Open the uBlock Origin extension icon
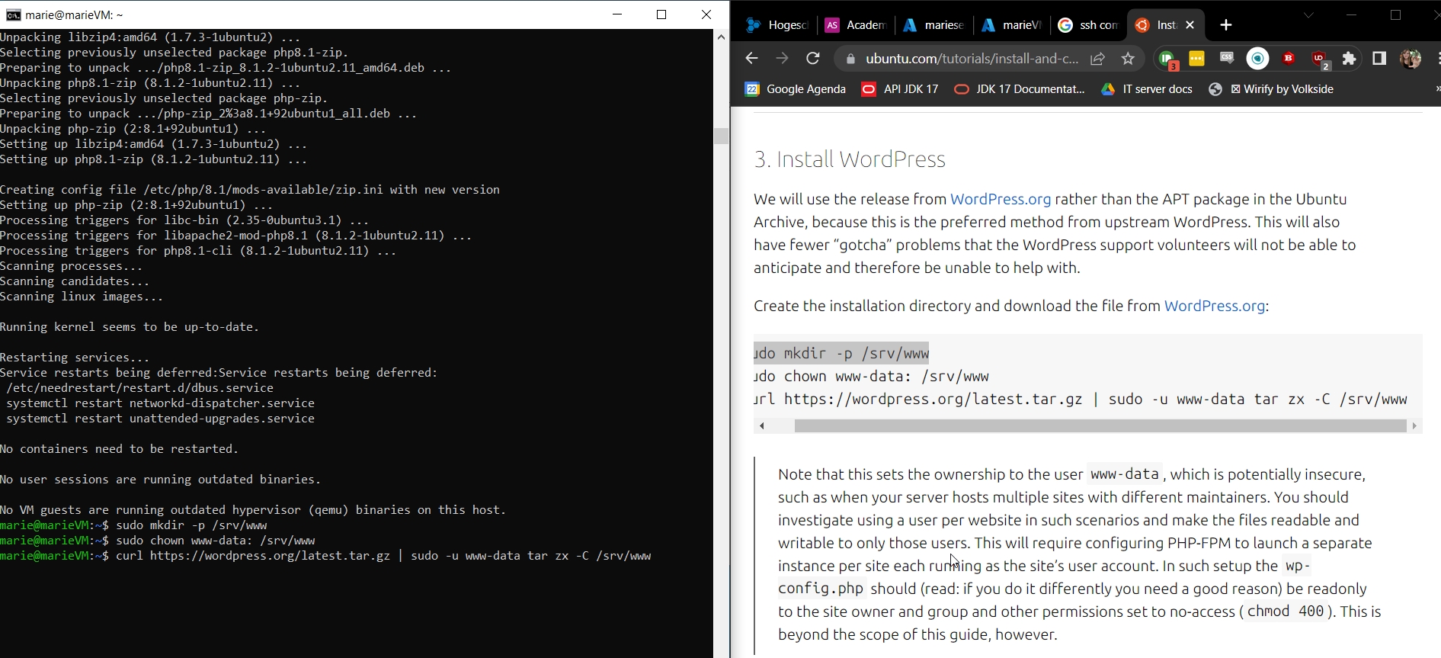Image resolution: width=1441 pixels, height=658 pixels. 1320,59
